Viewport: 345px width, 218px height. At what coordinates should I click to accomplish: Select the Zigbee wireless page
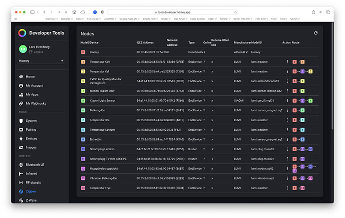coord(31,192)
